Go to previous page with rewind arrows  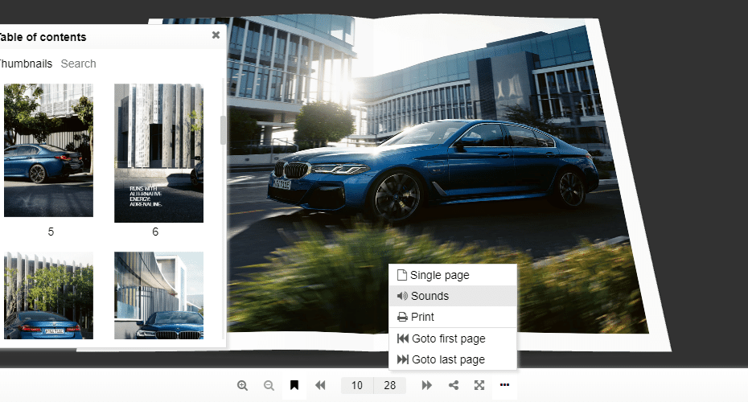pyautogui.click(x=320, y=385)
